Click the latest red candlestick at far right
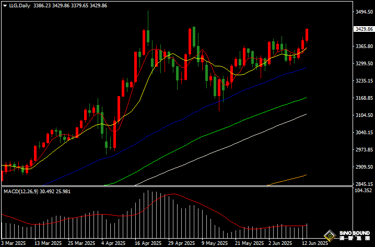Image resolution: width=375 pixels, height=247 pixels. coord(307,34)
